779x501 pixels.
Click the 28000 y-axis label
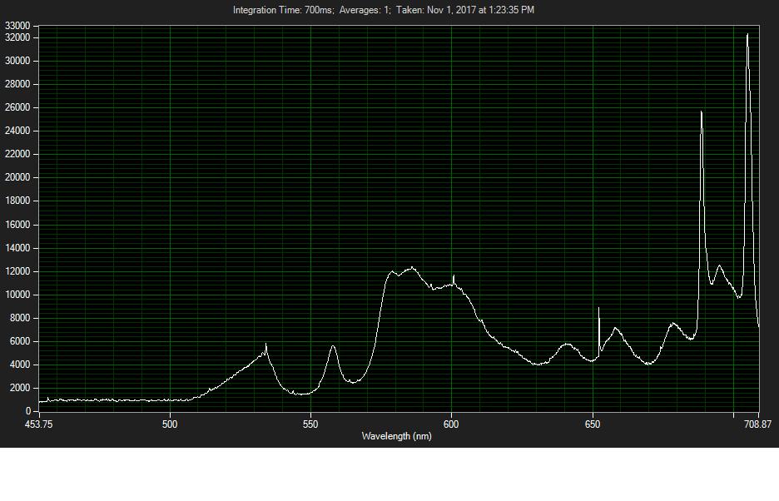tap(17, 84)
